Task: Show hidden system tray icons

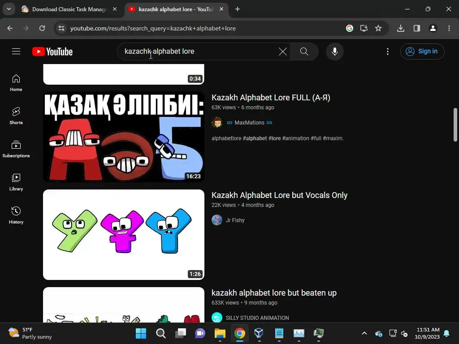Action: click(364, 333)
